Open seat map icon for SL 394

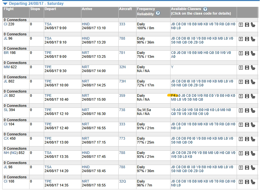tap(253, 110)
